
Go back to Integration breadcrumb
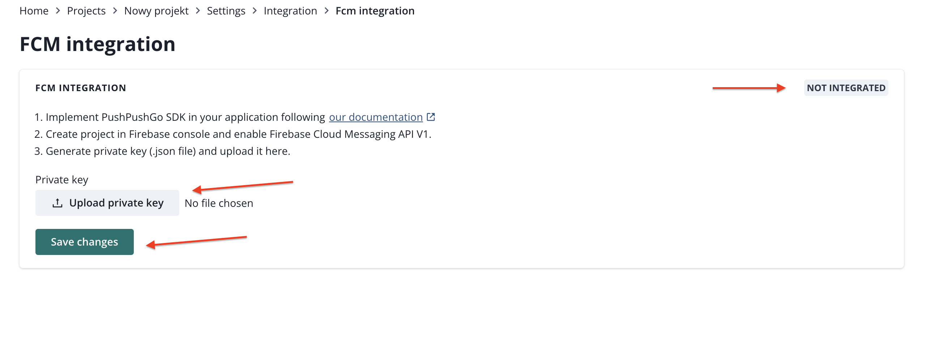290,11
